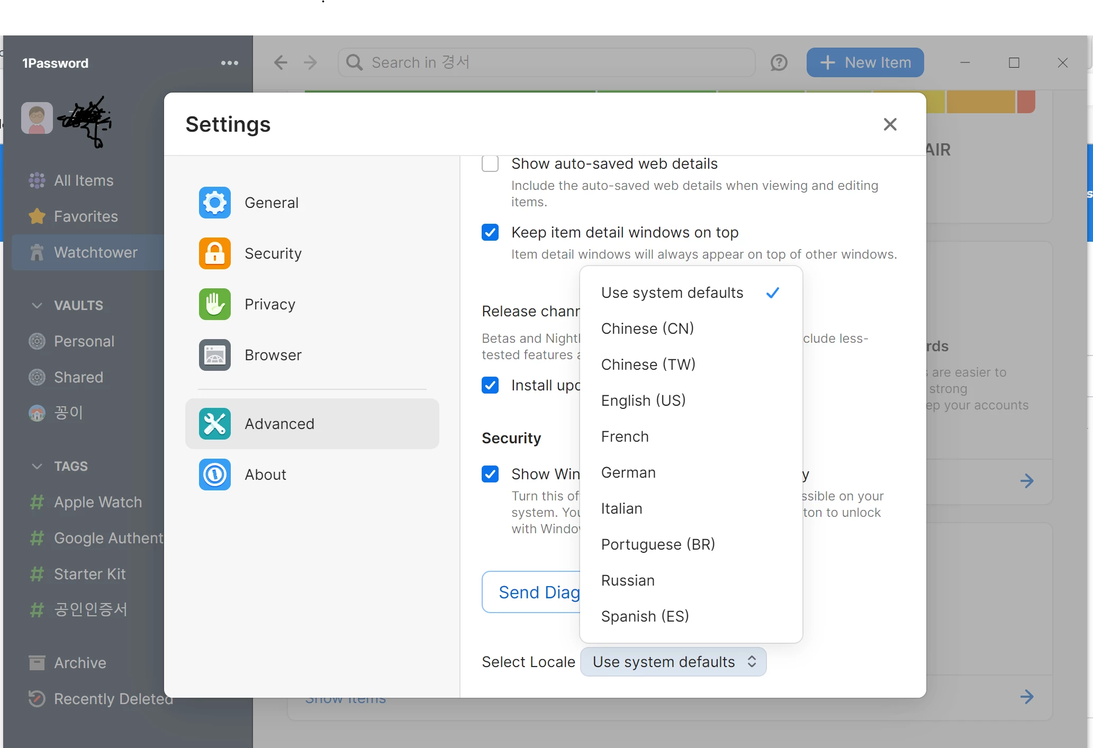1093x748 pixels.
Task: Open the Archive box icon
Action: click(37, 663)
